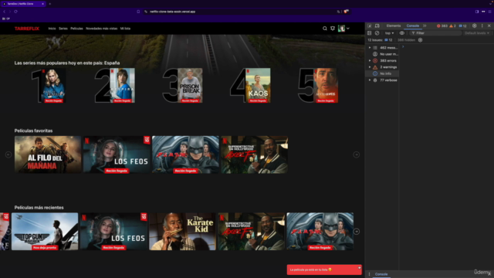
Task: Click the 12 issues counter badge
Action: (463, 25)
